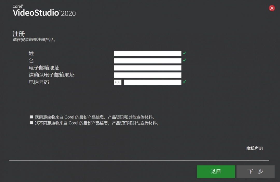This screenshot has height=182, width=280.
Task: Enable 我同意接收来自 Corel checkbox
Action: pyautogui.click(x=31, y=117)
